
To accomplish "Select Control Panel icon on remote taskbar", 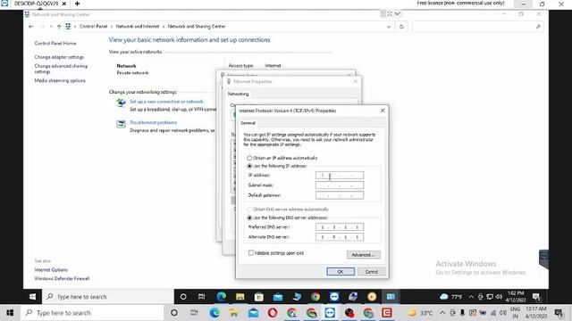I will coord(391,297).
